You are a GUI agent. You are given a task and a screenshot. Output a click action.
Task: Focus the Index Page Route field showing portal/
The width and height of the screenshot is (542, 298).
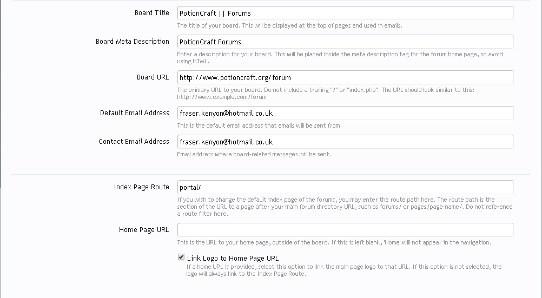pos(345,187)
